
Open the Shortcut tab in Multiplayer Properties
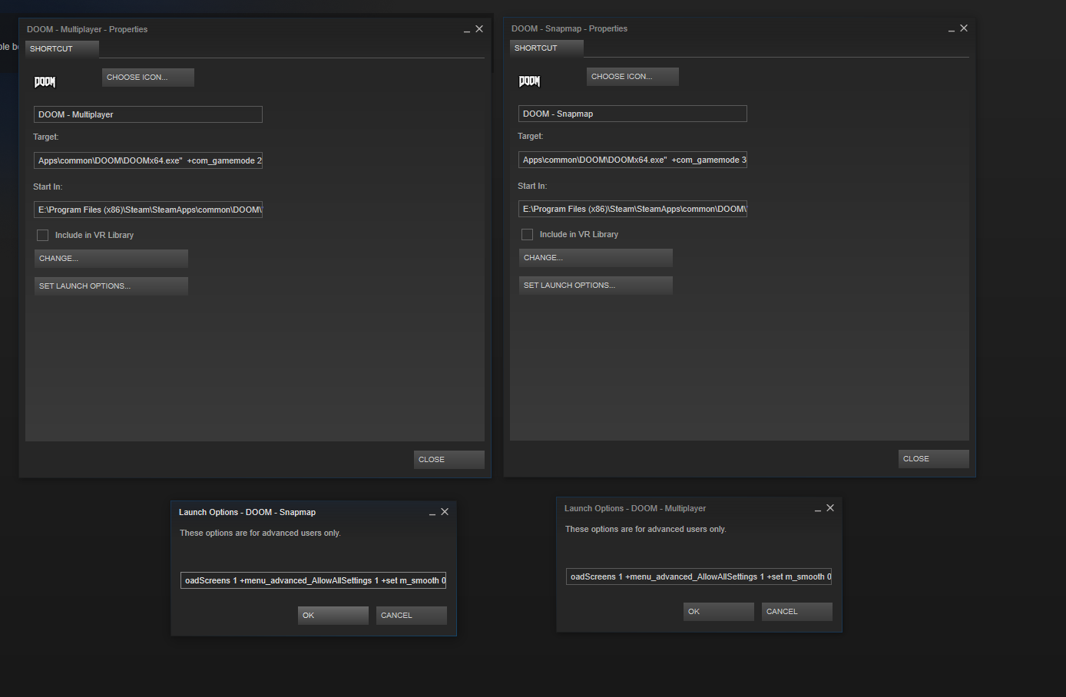coord(62,48)
